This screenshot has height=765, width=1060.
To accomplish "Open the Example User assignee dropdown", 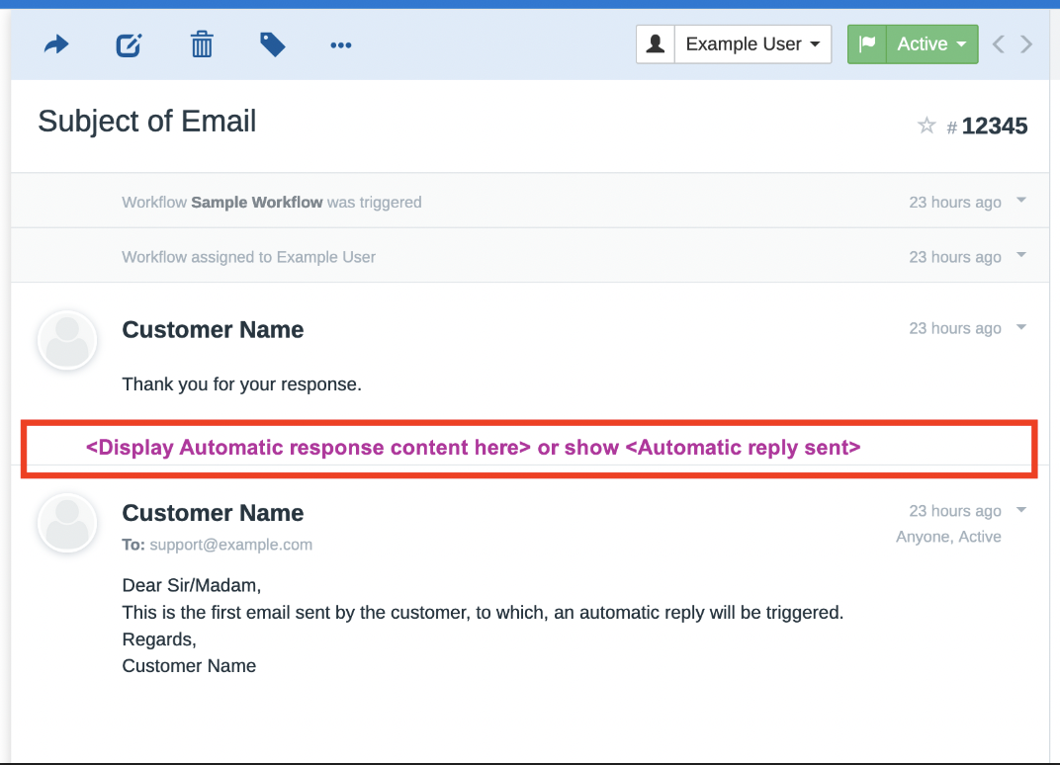I will [x=753, y=43].
